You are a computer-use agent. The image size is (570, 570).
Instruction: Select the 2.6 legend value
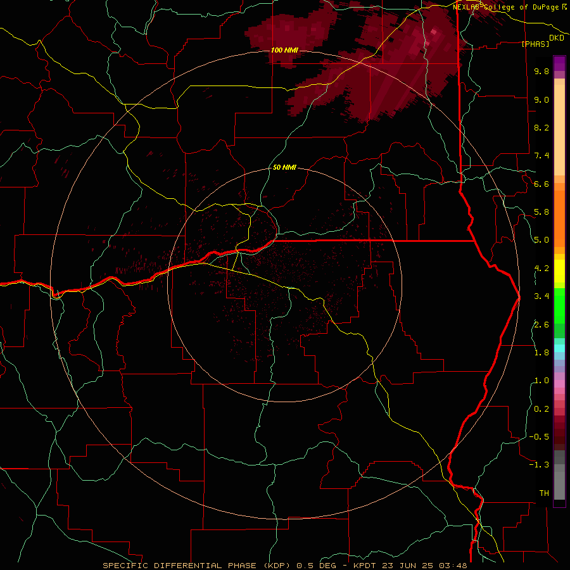(541, 325)
